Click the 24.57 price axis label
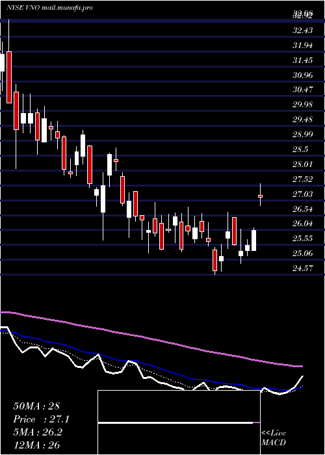 pyautogui.click(x=303, y=268)
